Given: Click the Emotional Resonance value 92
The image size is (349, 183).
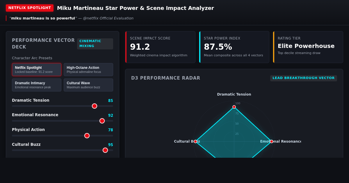Looking at the screenshot, I should 111,116.
